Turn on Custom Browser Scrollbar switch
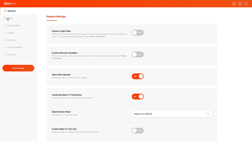 [138, 55]
